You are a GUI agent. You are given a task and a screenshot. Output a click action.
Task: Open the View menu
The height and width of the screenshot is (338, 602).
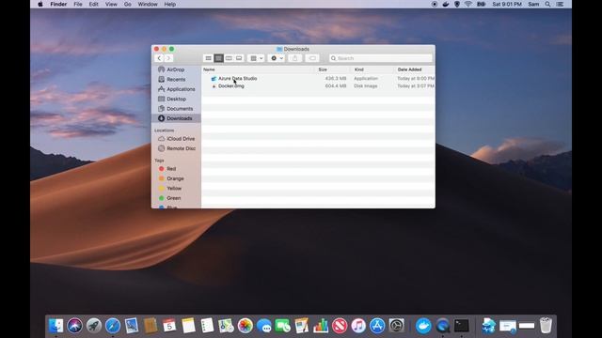111,4
